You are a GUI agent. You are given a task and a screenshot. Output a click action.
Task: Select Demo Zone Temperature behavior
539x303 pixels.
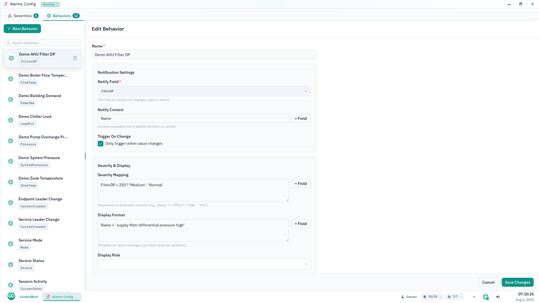click(x=42, y=182)
